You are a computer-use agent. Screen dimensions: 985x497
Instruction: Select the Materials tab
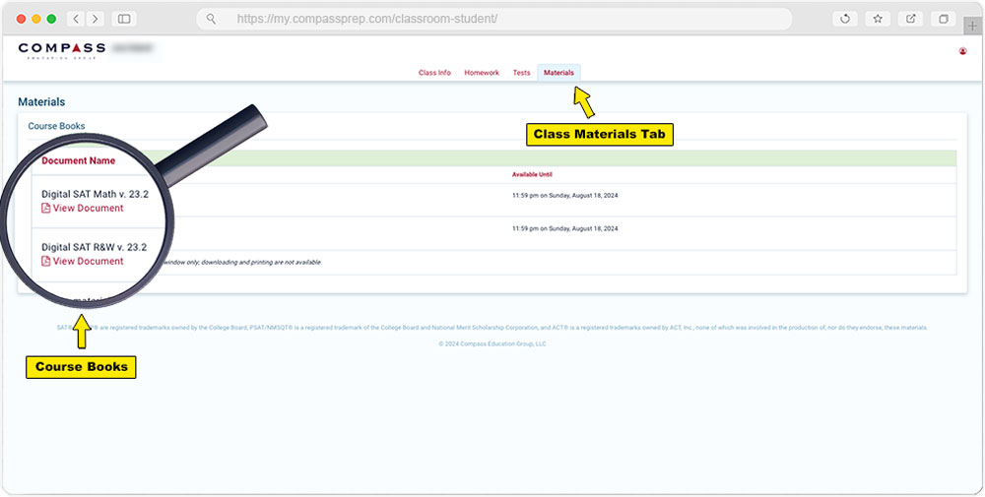(558, 73)
